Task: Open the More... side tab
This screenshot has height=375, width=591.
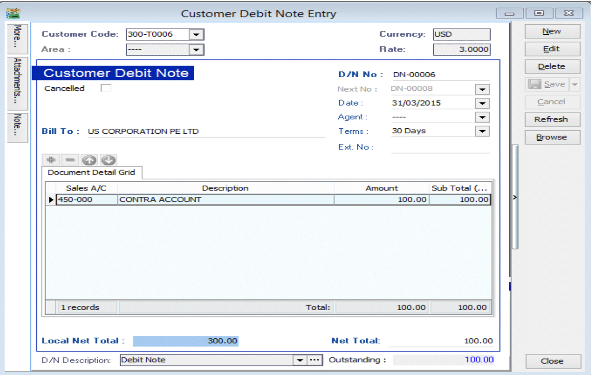Action: 17,37
